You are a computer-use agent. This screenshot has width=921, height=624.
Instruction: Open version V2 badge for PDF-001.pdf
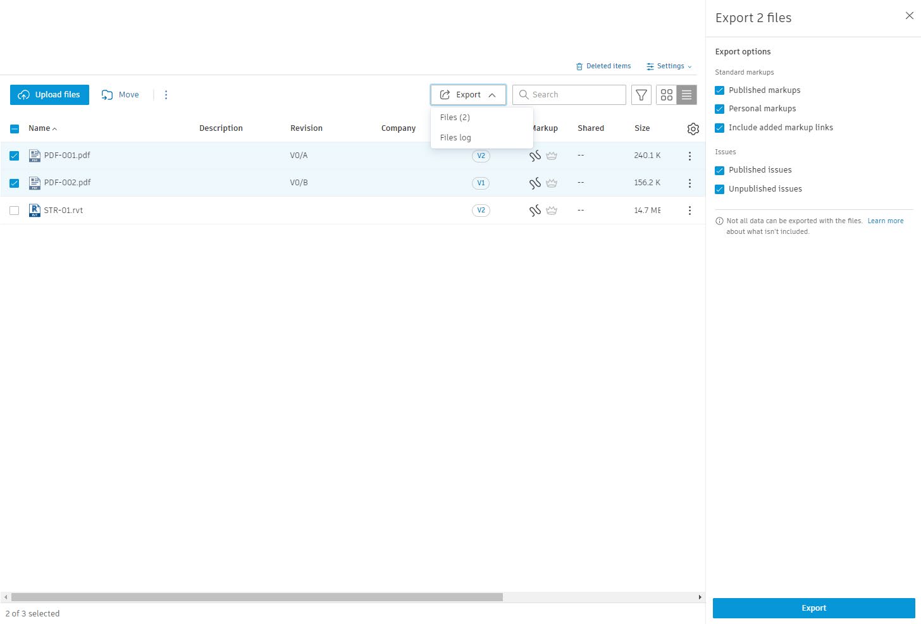481,156
